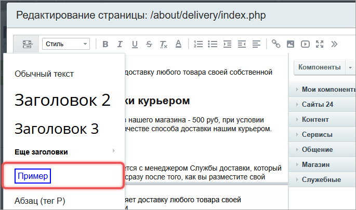Open the dropdown arrow beside Компоненты

click(x=350, y=67)
